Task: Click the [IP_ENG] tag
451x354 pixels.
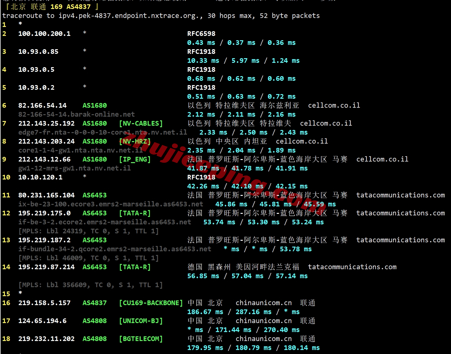Action: click(x=135, y=159)
